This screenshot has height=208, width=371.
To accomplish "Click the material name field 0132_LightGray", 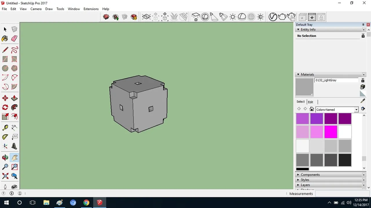I will 337,80.
